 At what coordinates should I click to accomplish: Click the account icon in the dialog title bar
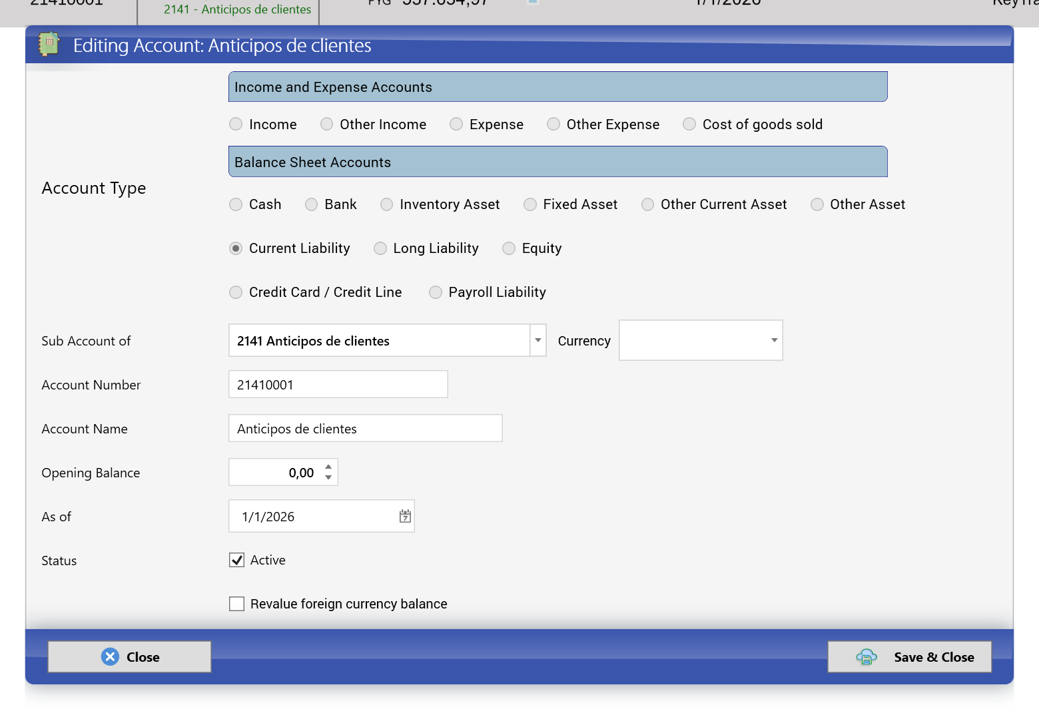coord(49,44)
